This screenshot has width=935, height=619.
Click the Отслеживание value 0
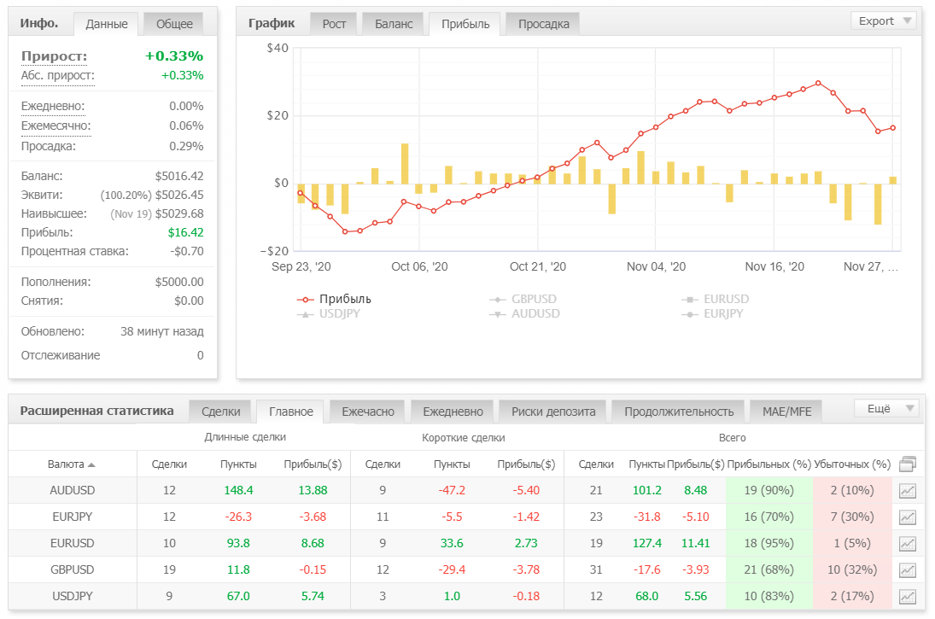[x=201, y=355]
